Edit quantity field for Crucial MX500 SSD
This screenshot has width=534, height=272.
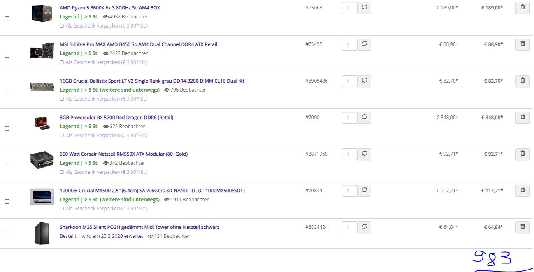(349, 191)
